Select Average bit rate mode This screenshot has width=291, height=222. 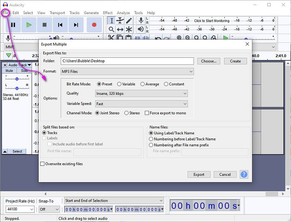150,84
